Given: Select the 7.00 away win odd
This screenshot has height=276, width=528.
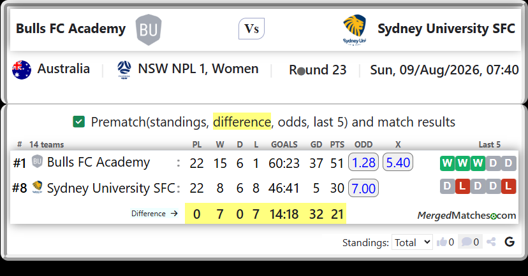Looking at the screenshot, I should [363, 188].
